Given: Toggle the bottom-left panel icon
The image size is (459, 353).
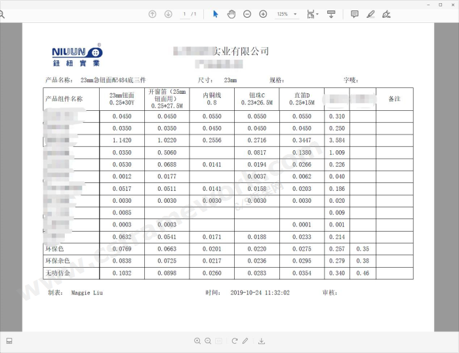Looking at the screenshot, I should pyautogui.click(x=9, y=341).
